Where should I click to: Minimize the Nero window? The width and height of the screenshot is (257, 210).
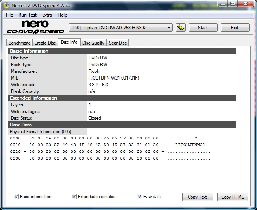pos(223,4)
